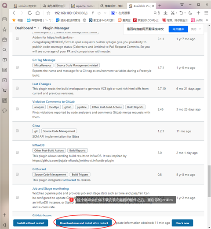Click the Check now button
211x229 pixels.
182,223
